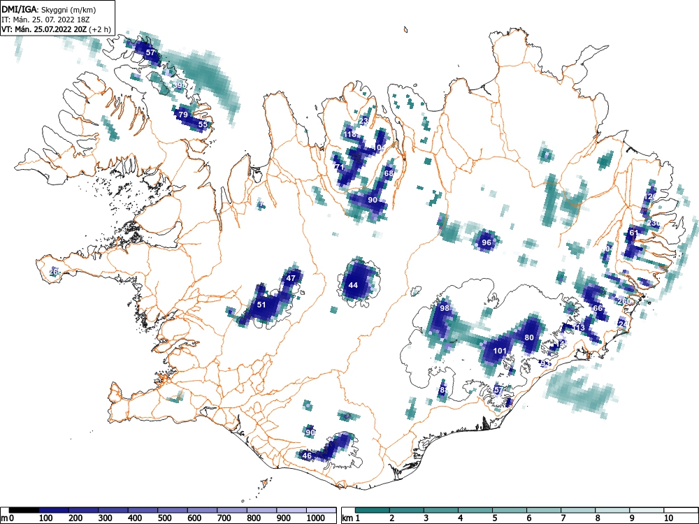The height and width of the screenshot is (524, 699).
Task: Click the visibility value '68' on the map
Action: 389,173
